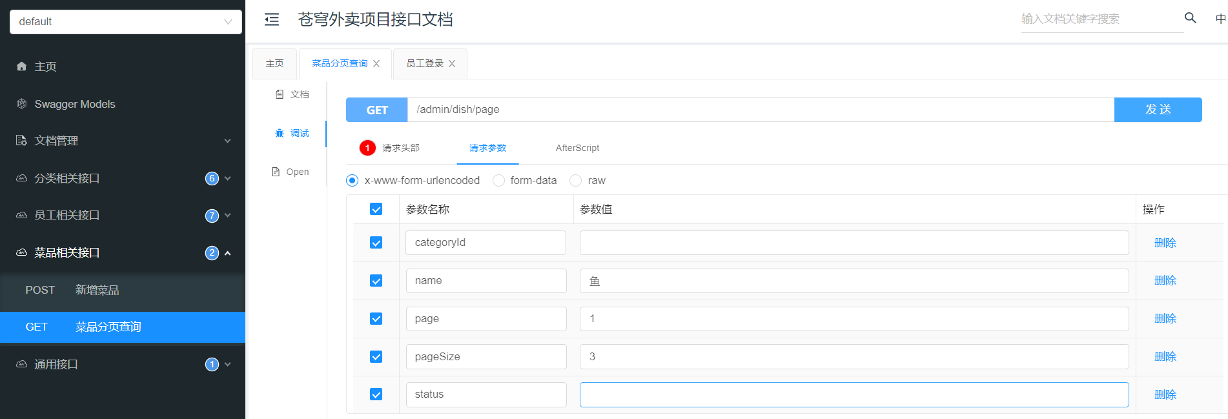Click the cloud icon next to 菜品相关接口
This screenshot has height=419, width=1228.
point(21,252)
